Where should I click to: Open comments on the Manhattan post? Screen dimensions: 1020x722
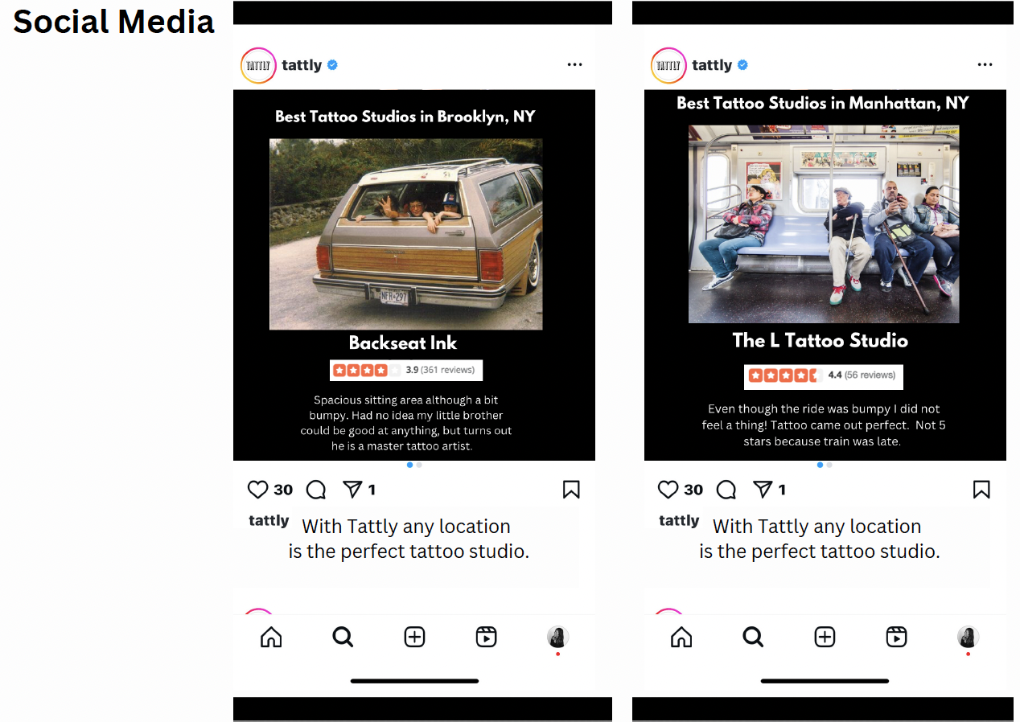726,490
